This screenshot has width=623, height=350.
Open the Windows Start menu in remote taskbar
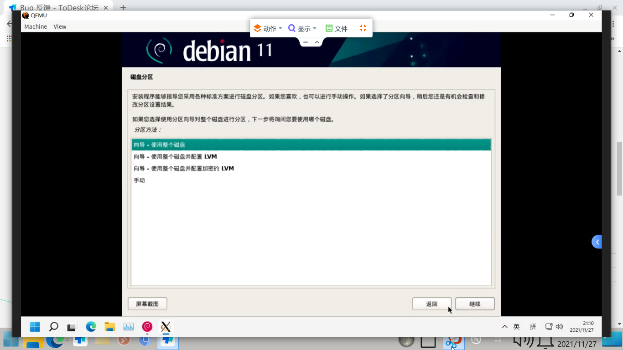[x=35, y=327]
